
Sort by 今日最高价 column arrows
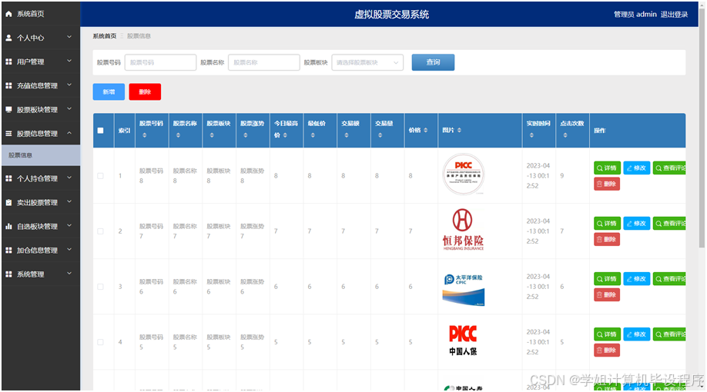pyautogui.click(x=285, y=135)
